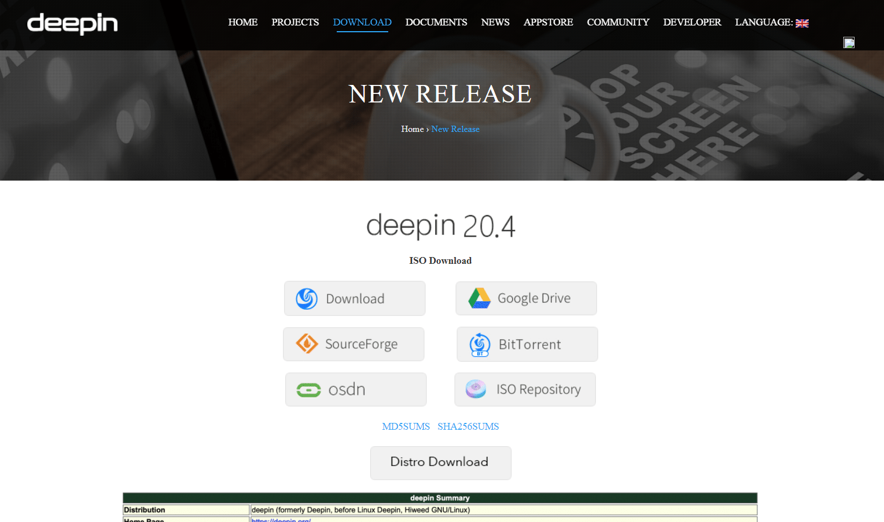Click the BitTorrent button label
The image size is (884, 522).
pyautogui.click(x=530, y=344)
